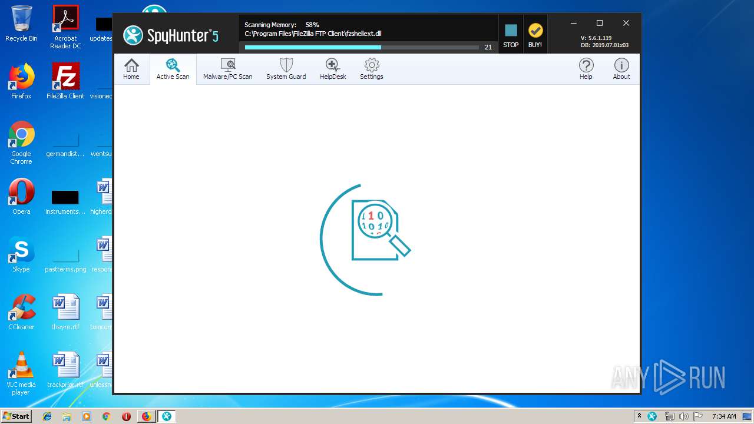
Task: Minimize the SpyHunter window
Action: pos(574,23)
